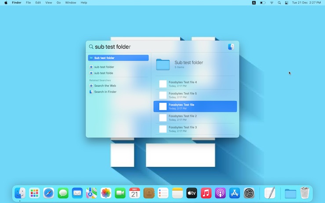Choose the 'sub test folde' search suggestion

tap(103, 73)
